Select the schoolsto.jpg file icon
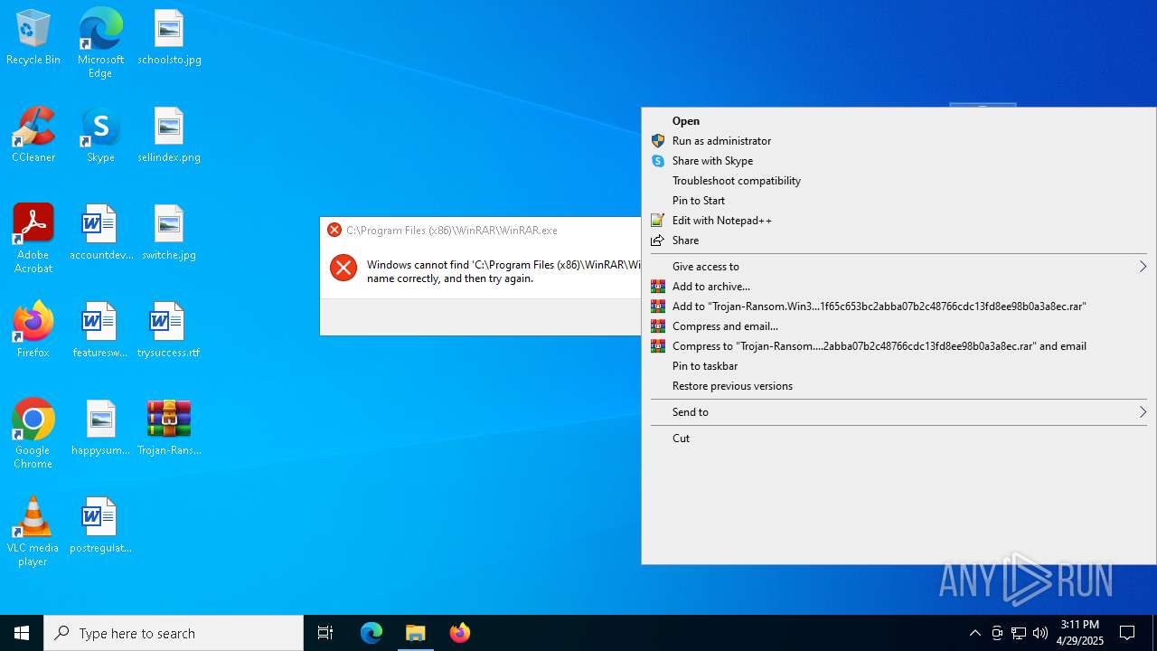 click(169, 38)
